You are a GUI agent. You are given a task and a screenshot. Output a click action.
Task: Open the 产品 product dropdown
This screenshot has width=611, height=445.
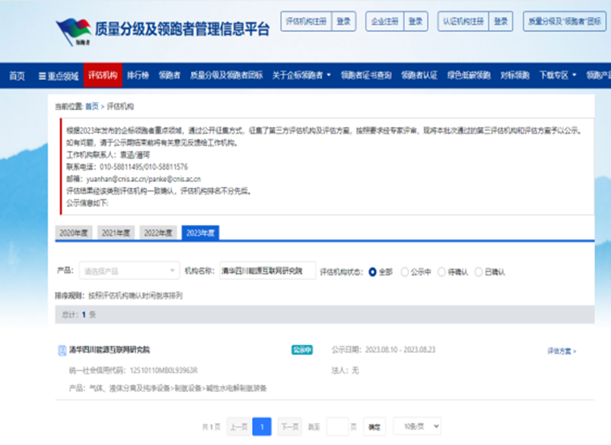tap(129, 271)
